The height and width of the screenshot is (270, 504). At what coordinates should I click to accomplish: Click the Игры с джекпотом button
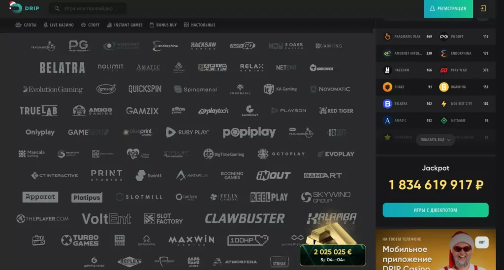(x=436, y=210)
